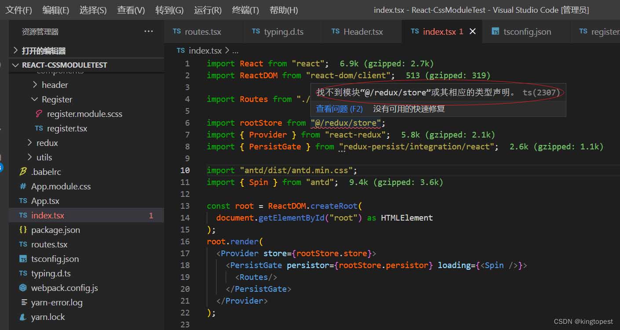Click the Babel icon beside .babelrc

click(23, 172)
